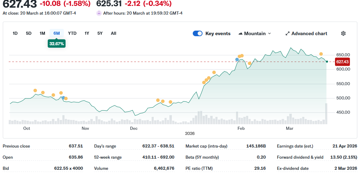Open the Advanced chart link

[306, 33]
